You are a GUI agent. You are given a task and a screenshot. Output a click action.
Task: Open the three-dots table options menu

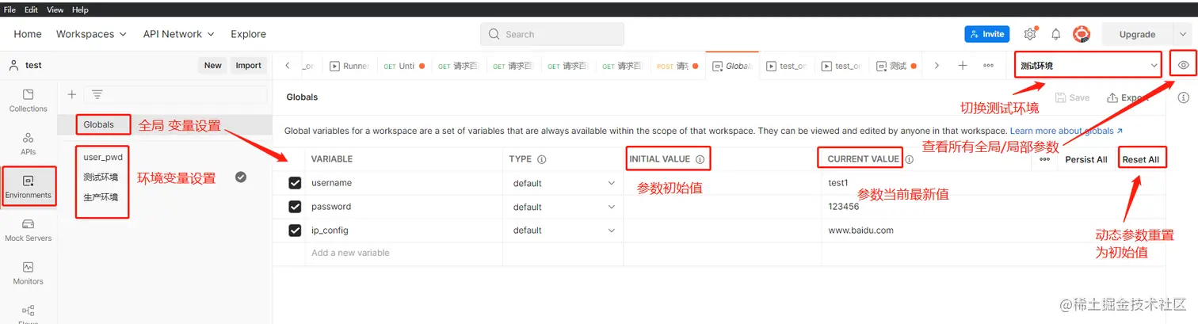[x=1044, y=159]
